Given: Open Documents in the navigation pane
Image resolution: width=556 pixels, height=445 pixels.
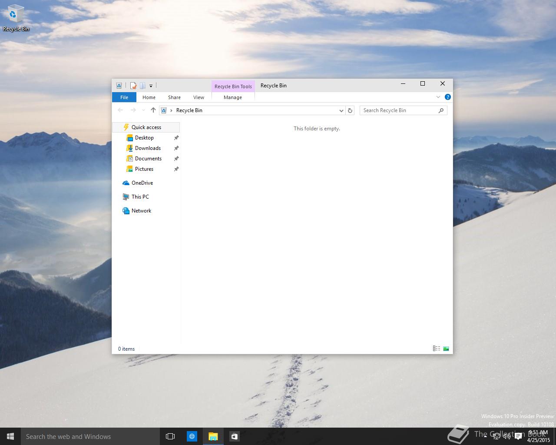Looking at the screenshot, I should click(148, 159).
